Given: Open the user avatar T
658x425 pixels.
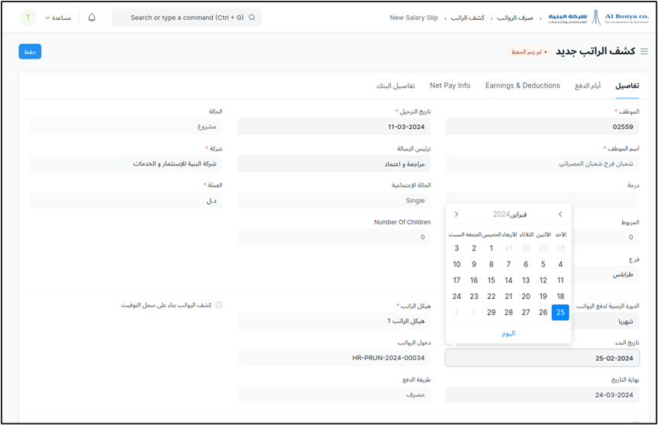Looking at the screenshot, I should click(28, 18).
